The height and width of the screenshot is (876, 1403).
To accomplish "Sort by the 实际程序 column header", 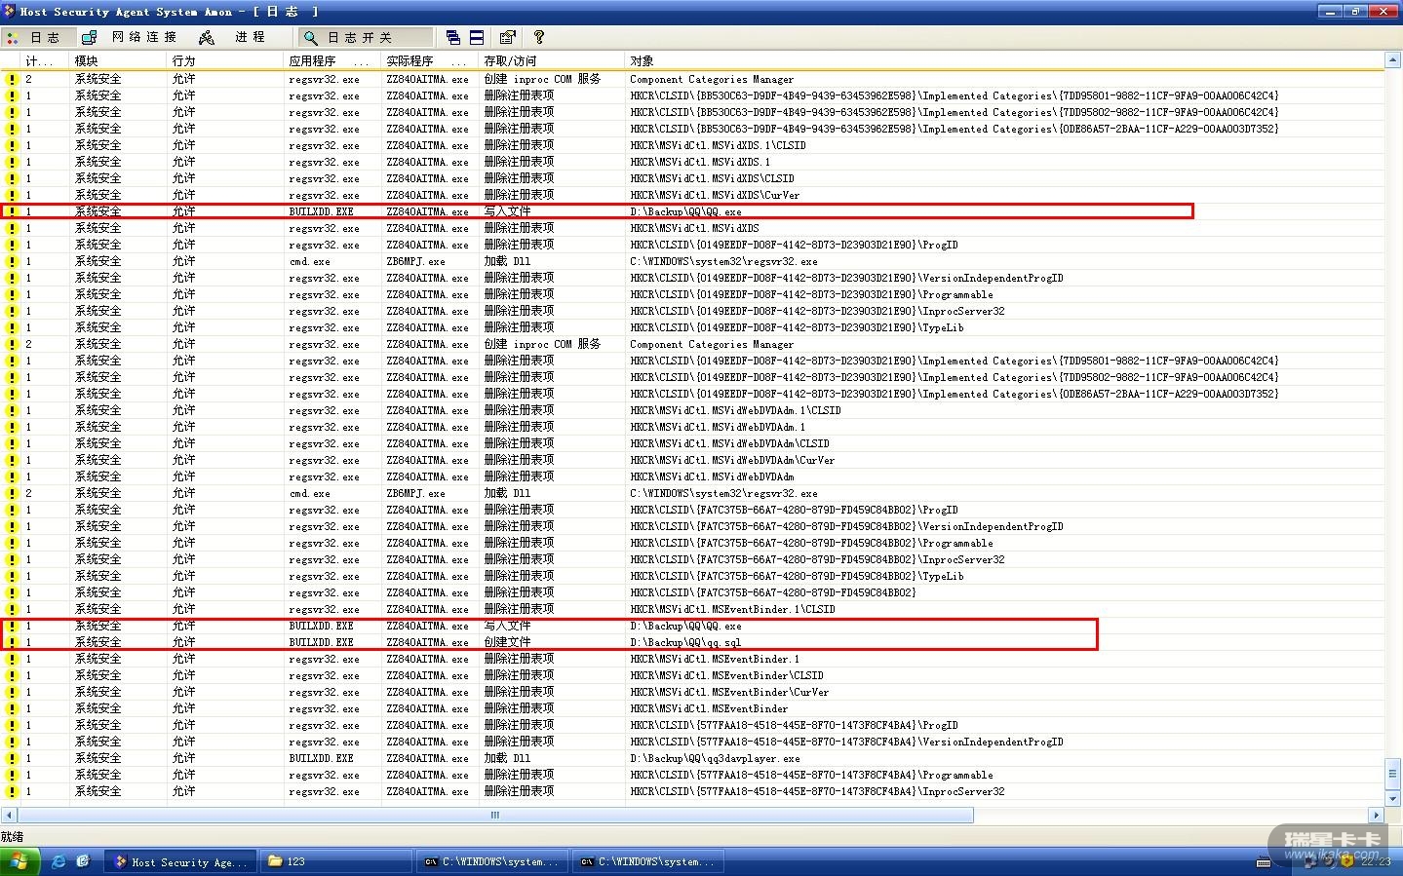I will click(x=430, y=60).
